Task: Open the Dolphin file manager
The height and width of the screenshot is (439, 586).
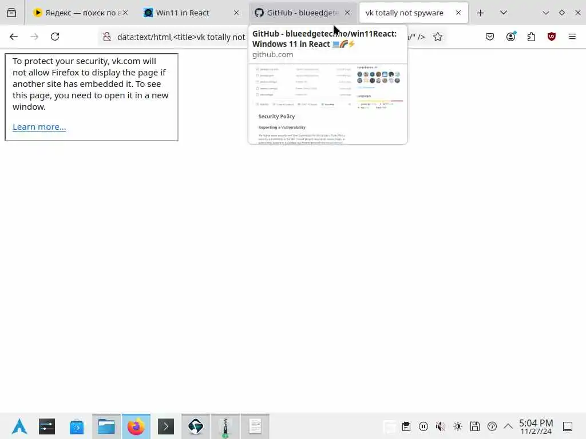Action: (106, 426)
